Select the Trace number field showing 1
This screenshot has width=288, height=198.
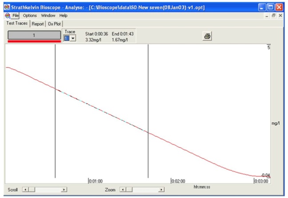[67, 38]
